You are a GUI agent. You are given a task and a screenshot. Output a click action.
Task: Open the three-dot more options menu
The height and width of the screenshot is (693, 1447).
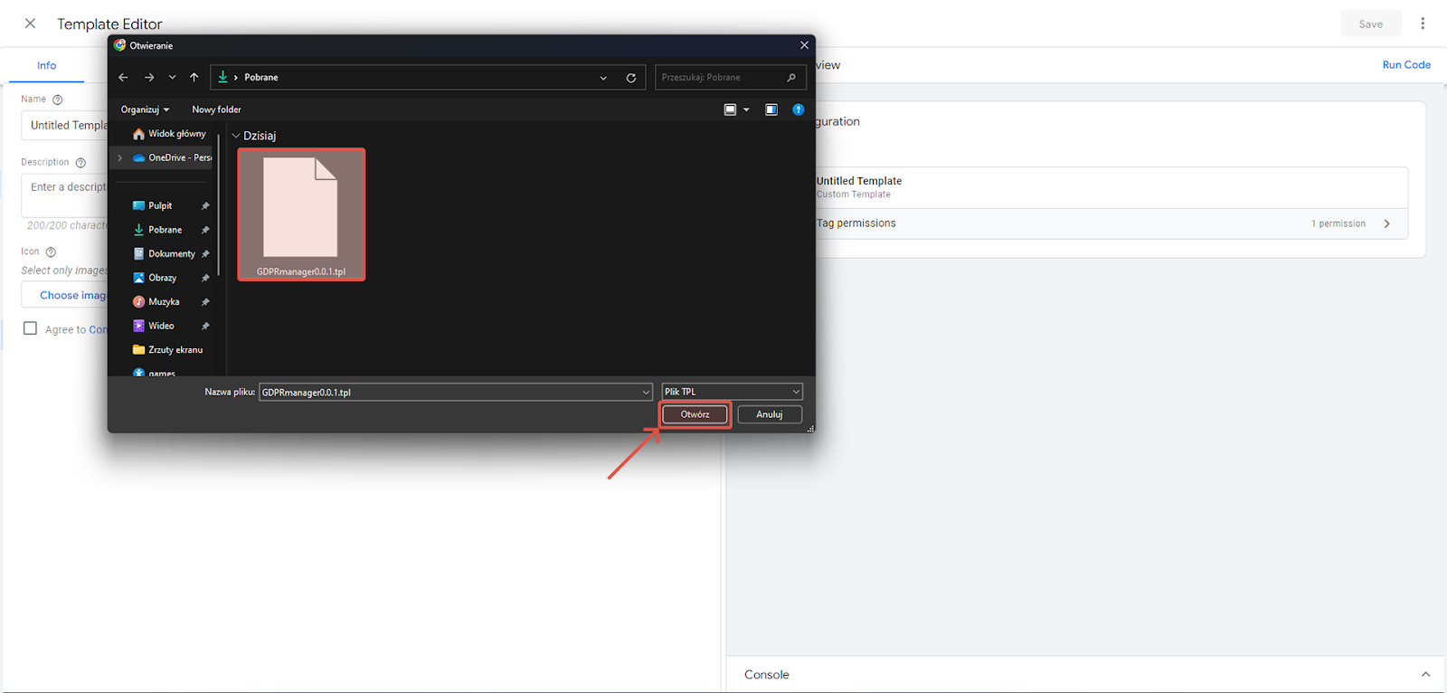[x=1423, y=24]
